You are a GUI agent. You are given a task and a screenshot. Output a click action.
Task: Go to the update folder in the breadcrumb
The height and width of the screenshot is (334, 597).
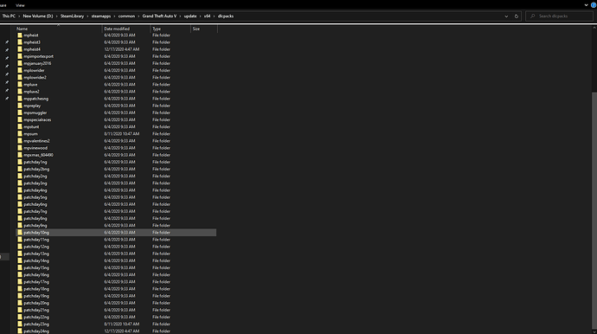tap(190, 16)
